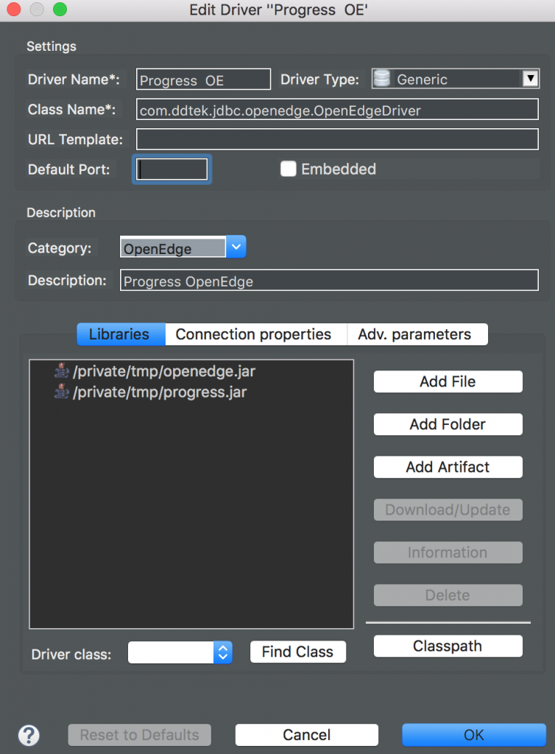Click the URL Template field
This screenshot has width=555, height=754.
pyautogui.click(x=337, y=139)
